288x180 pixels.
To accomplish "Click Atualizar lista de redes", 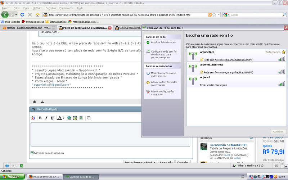I will click(x=163, y=42).
